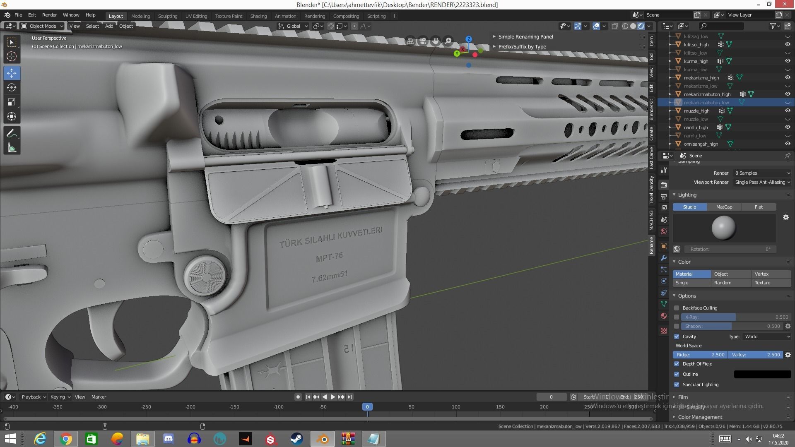Open Viewport Render anti-aliasing dropdown
795x447 pixels.
762,182
